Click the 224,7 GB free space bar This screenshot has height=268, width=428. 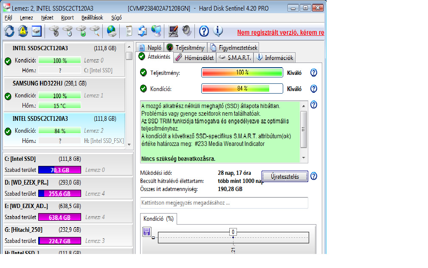pyautogui.click(x=59, y=241)
